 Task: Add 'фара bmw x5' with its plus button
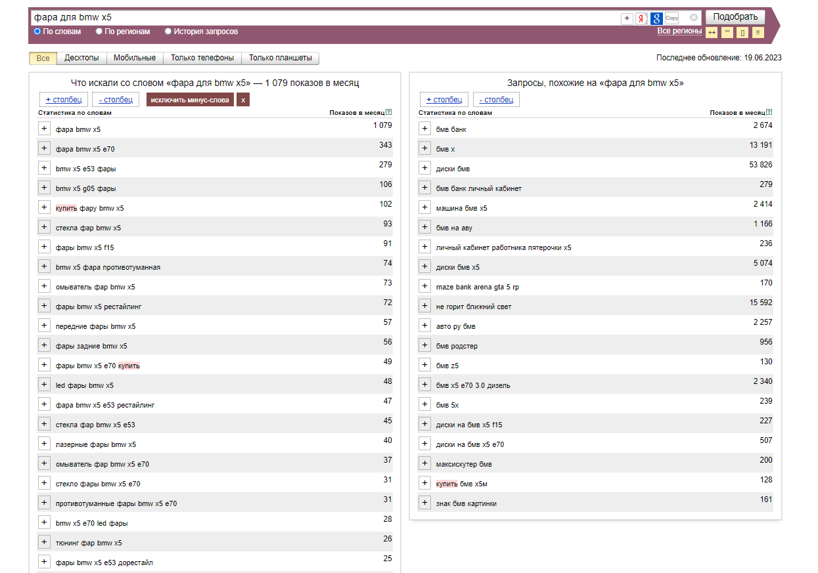[44, 129]
